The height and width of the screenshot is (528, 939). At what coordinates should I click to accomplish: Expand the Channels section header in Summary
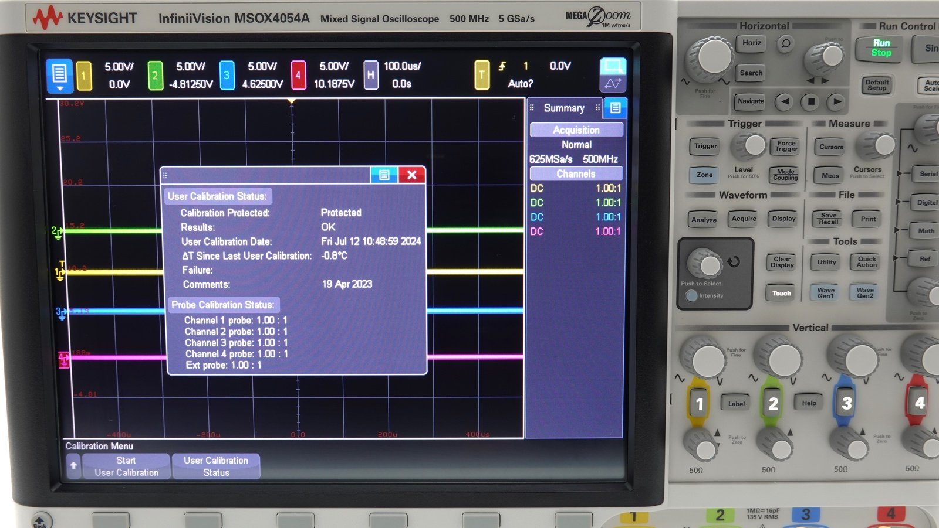click(x=576, y=174)
